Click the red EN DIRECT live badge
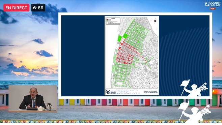 point(16,8)
